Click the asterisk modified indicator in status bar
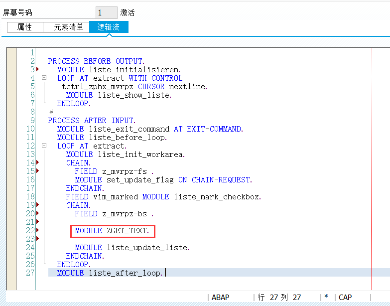This screenshot has width=390, height=306. pyautogui.click(x=326, y=297)
